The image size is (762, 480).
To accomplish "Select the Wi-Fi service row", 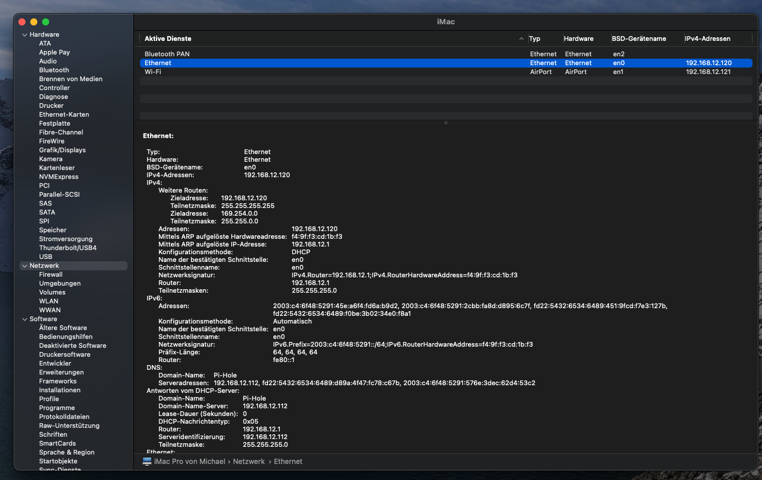I will pyautogui.click(x=446, y=72).
